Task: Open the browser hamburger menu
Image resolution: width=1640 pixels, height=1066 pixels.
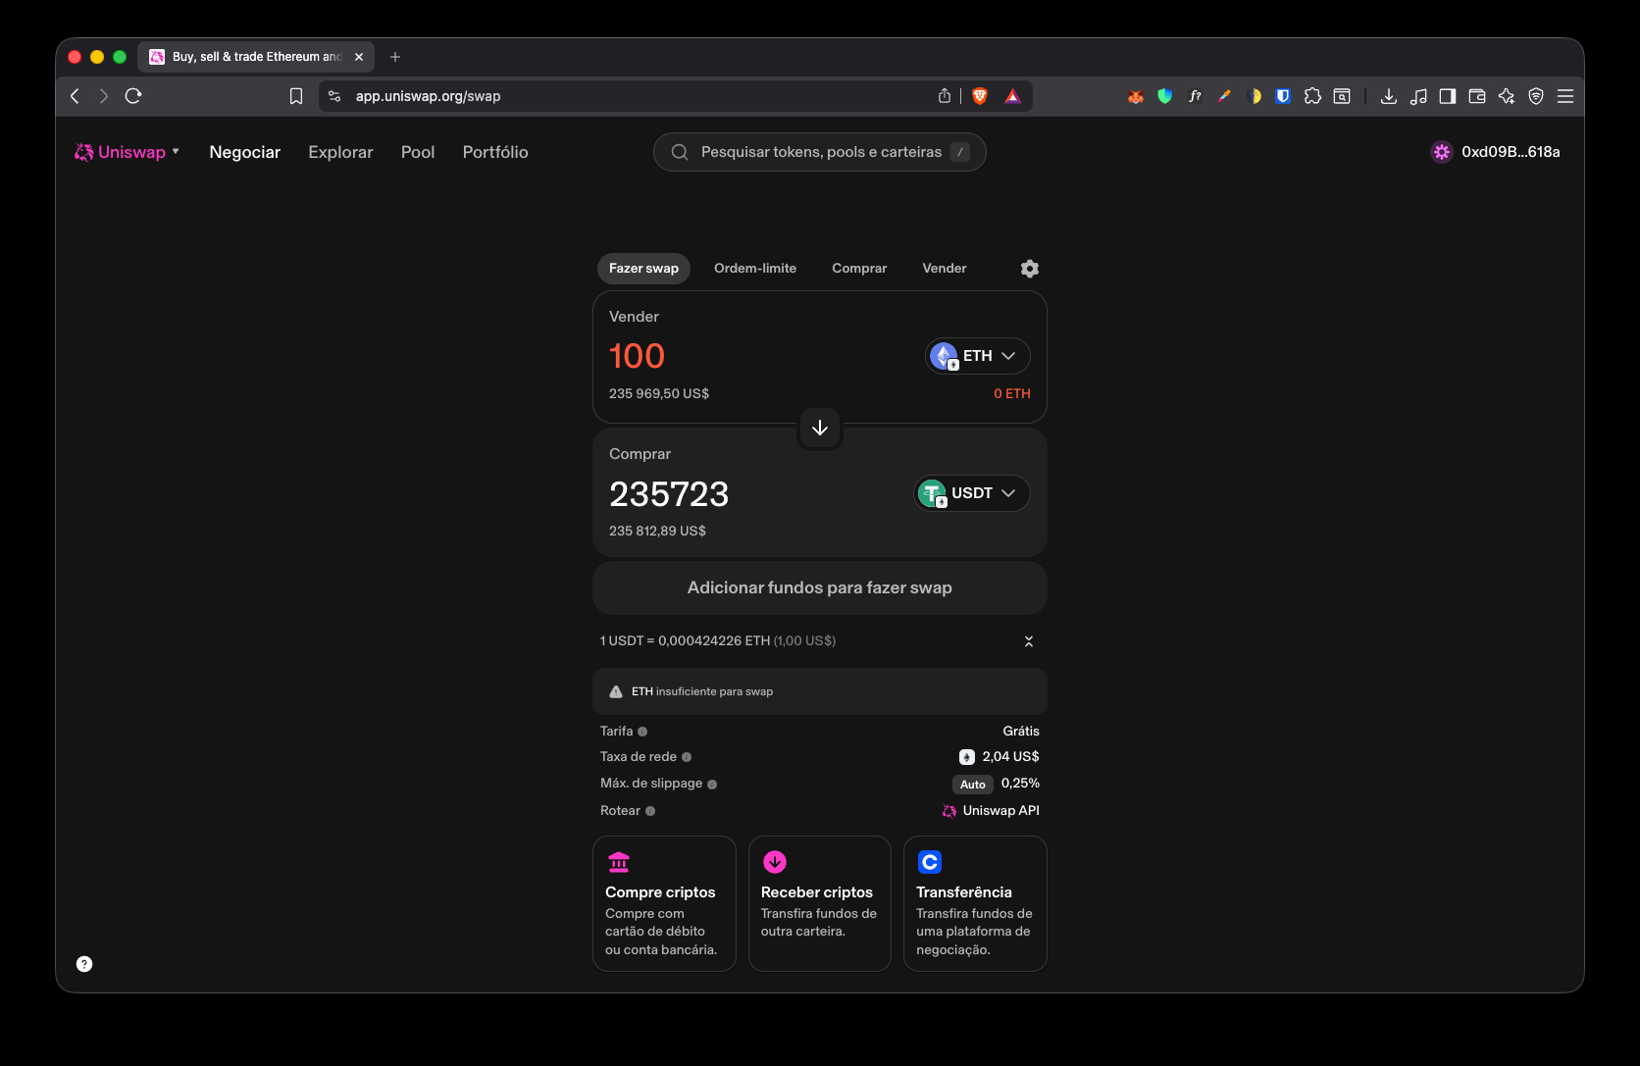Action: coord(1565,96)
